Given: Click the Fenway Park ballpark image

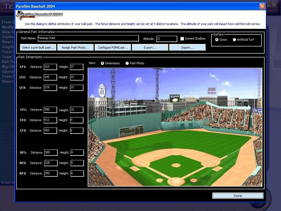Looking at the screenshot, I should coord(175,127).
